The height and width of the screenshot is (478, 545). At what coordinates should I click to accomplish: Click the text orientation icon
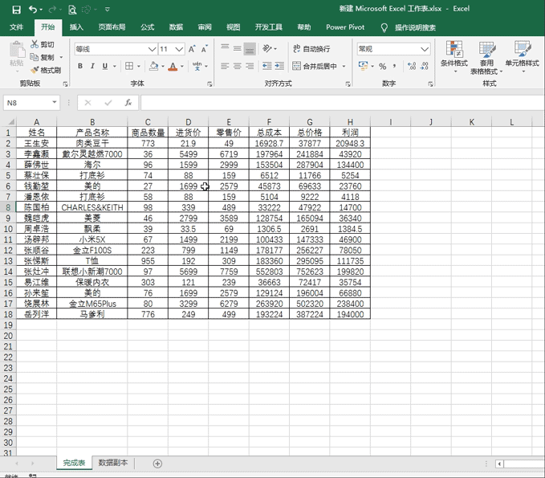click(267, 48)
